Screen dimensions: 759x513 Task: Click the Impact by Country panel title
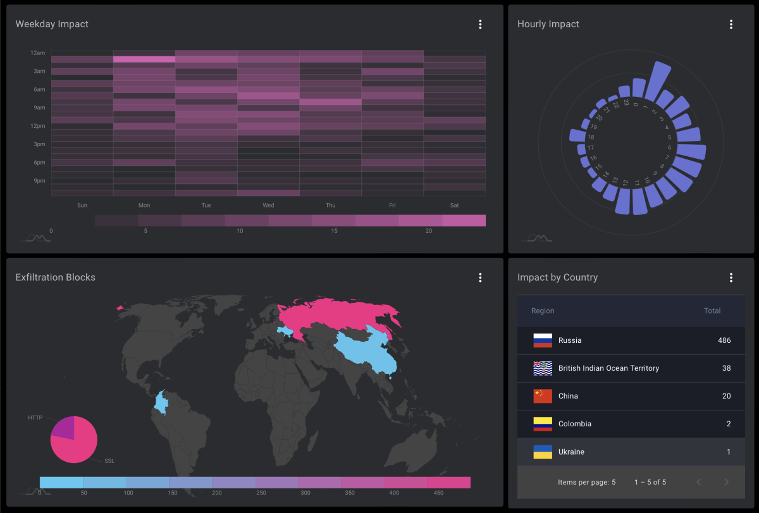pyautogui.click(x=557, y=277)
